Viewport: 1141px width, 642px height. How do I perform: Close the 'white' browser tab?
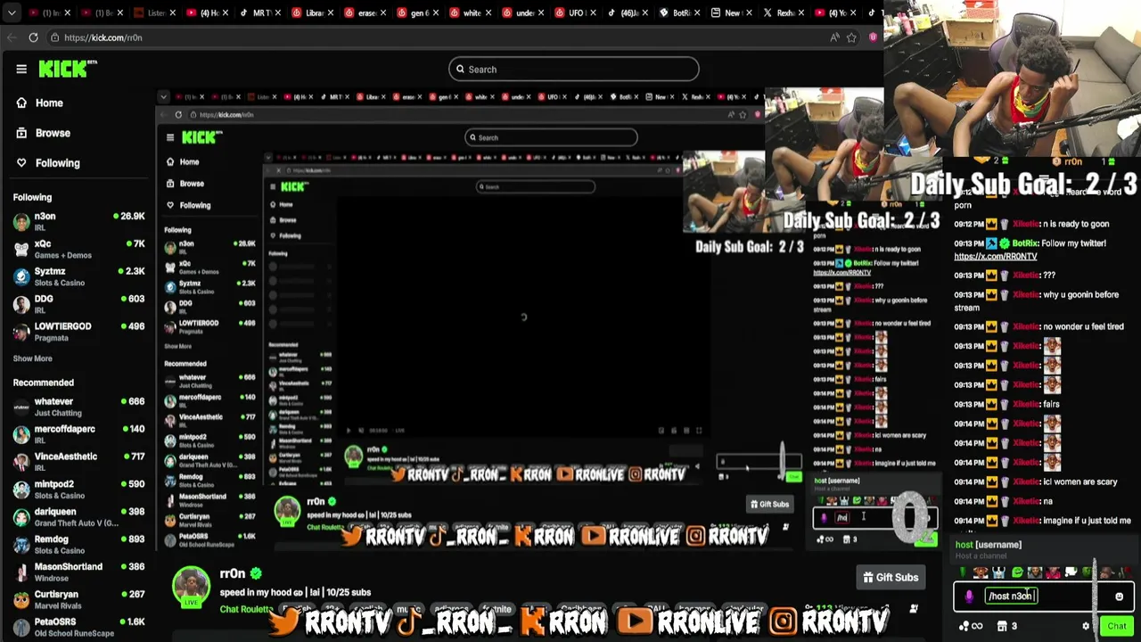(488, 12)
